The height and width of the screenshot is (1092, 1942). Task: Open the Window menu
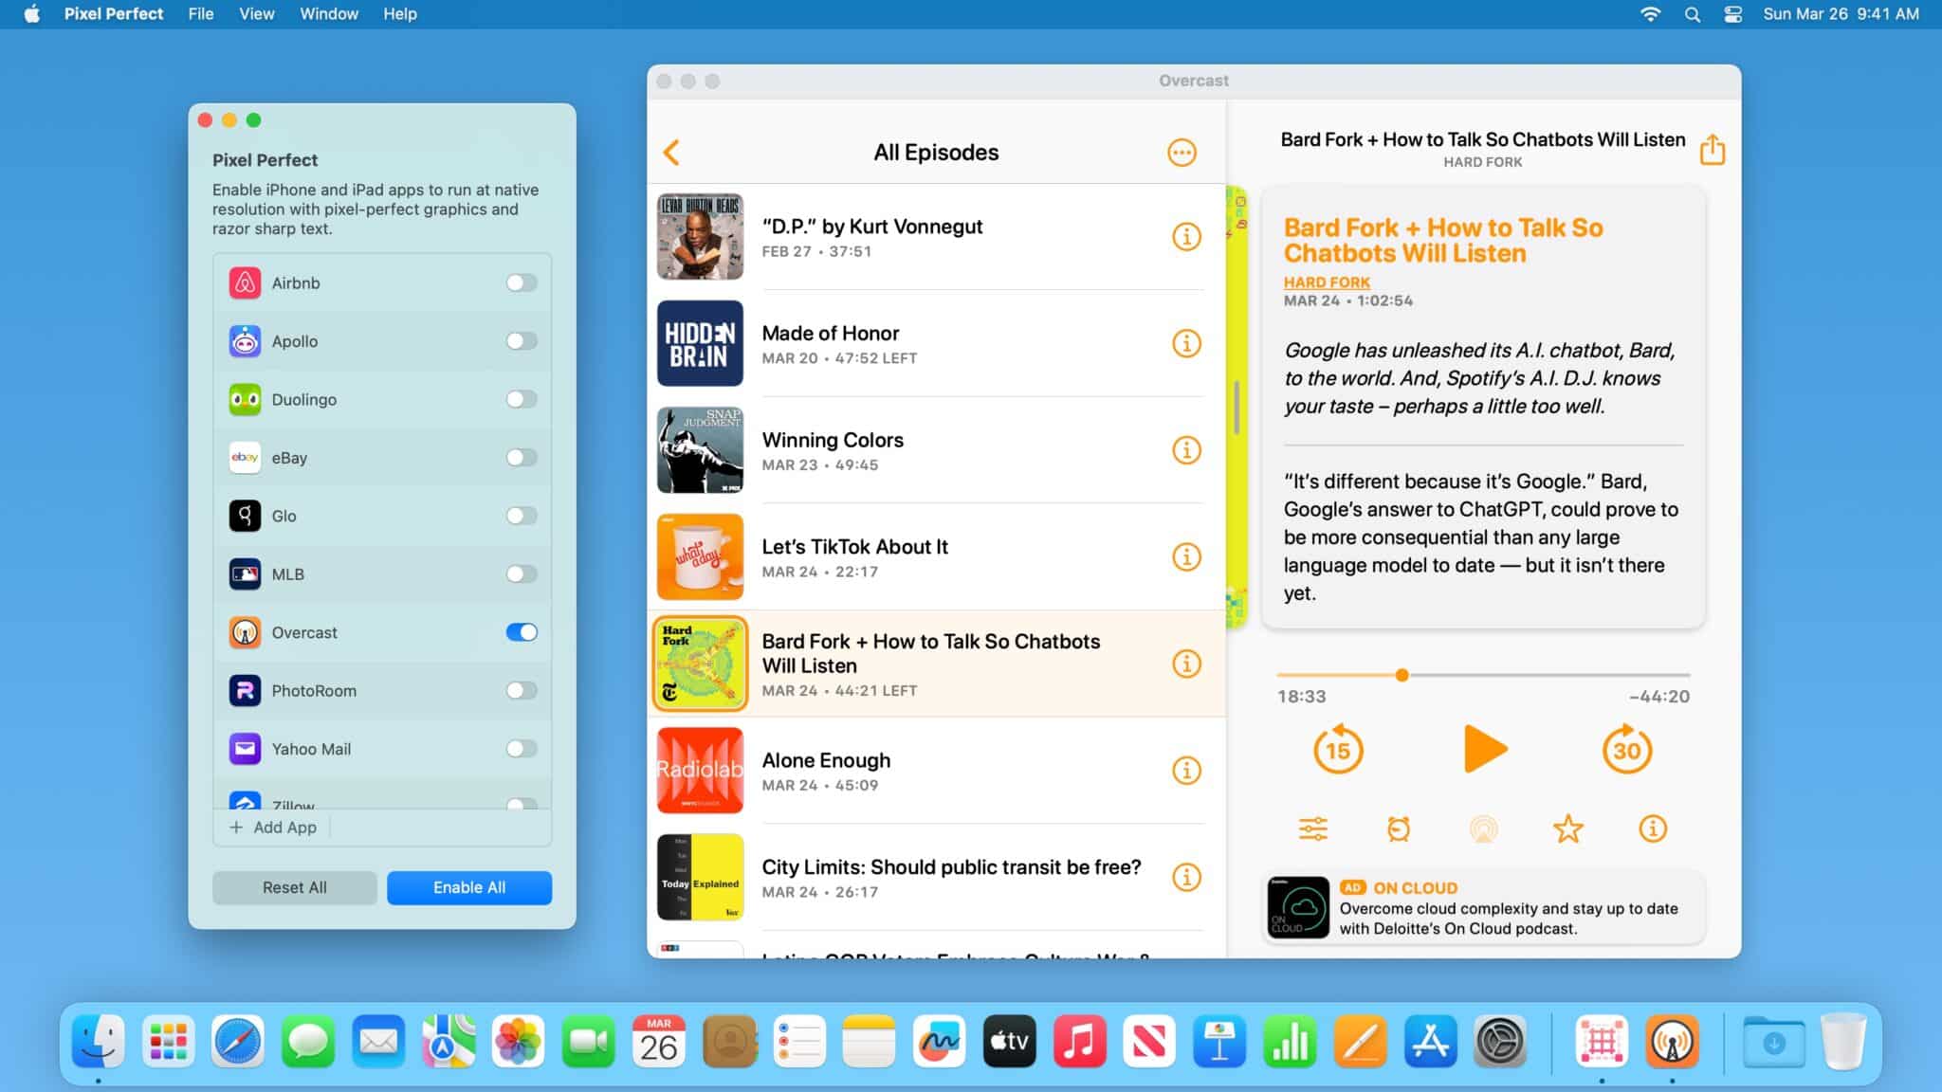click(328, 14)
